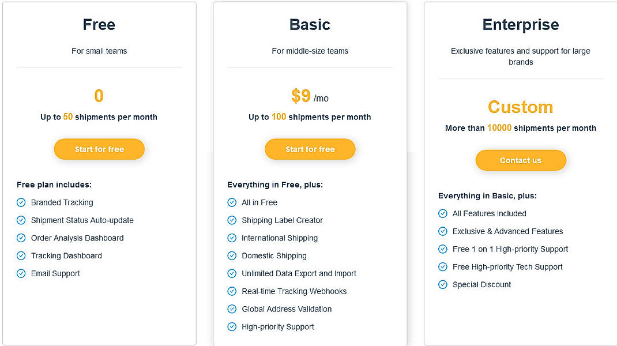Screen dimensions: 617x346
Task: Select the checkmark next to All Features Included
Action: 443,213
